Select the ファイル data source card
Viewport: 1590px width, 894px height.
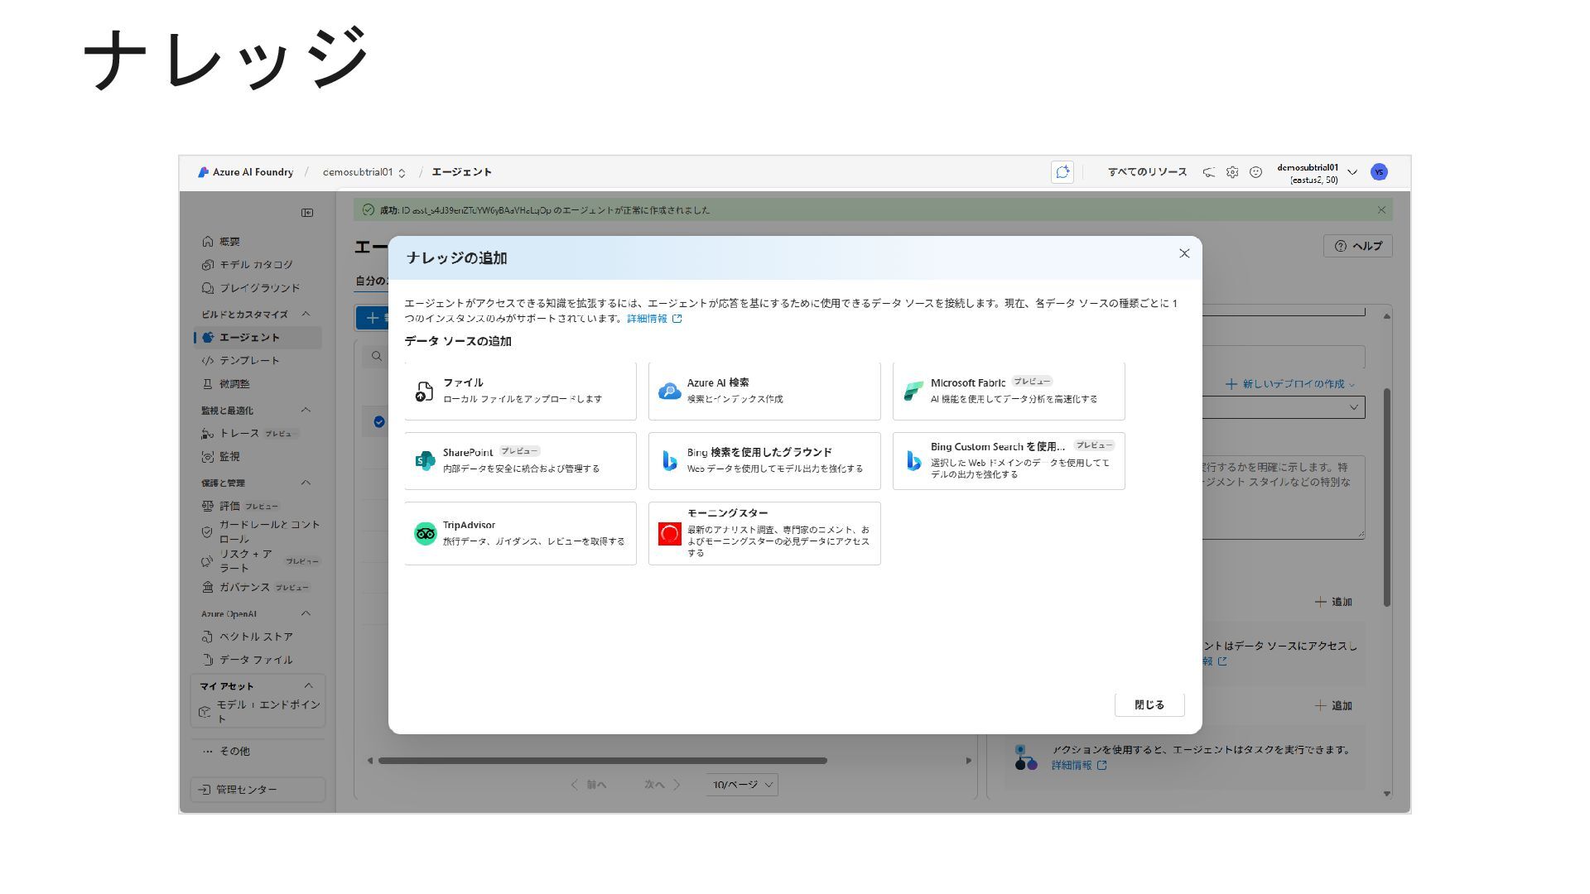coord(520,391)
